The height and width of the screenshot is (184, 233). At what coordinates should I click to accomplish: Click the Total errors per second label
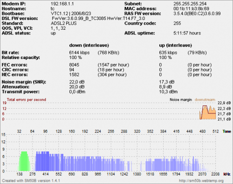coord(27,99)
